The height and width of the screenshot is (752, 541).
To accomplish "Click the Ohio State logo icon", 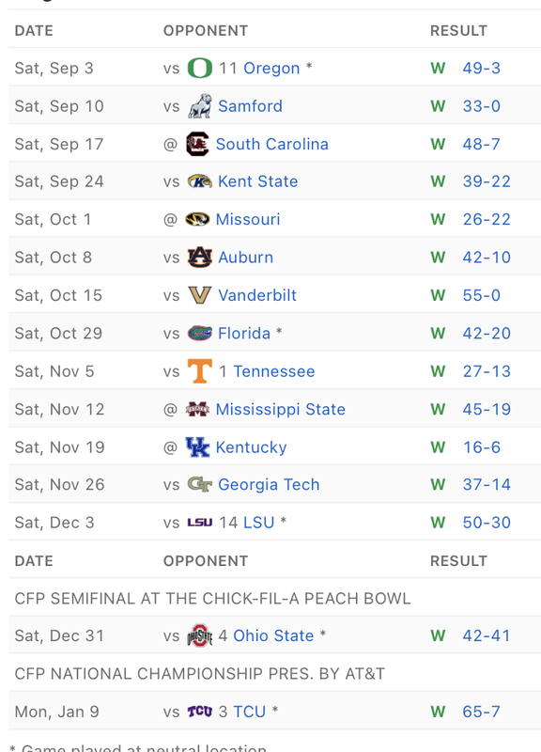I will [199, 635].
